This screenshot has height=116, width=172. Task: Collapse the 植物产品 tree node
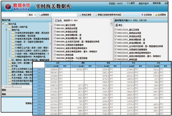pyautogui.click(x=6, y=30)
